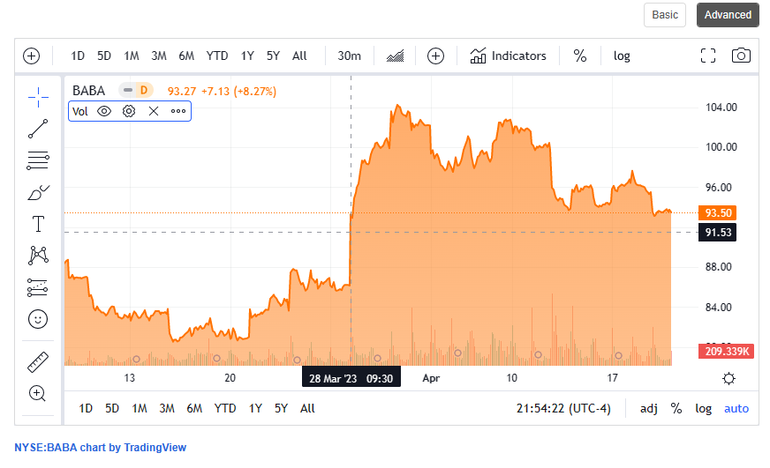Open the Indicators menu
Viewport: 770px width, 468px height.
(x=508, y=56)
